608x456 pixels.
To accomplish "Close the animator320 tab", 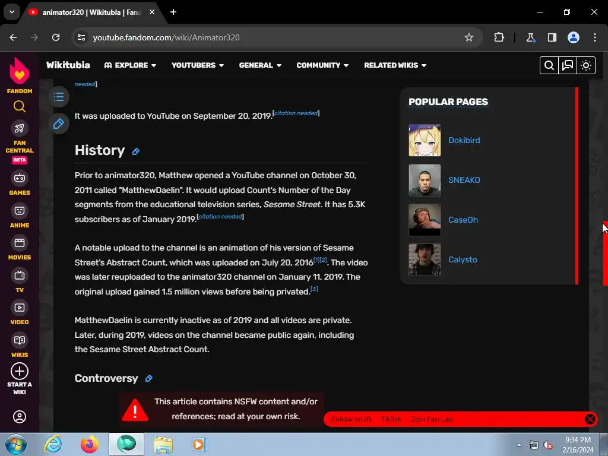I will (152, 12).
